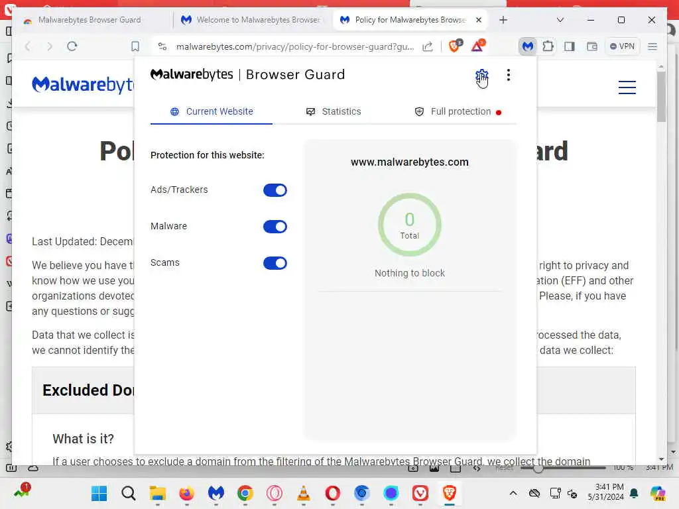Click Nothing to block status text
The width and height of the screenshot is (679, 509).
click(410, 273)
